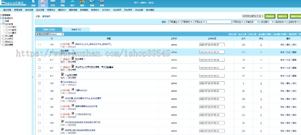The image size is (301, 135).
Task: Open the 商城 (Shop) top navigation icon
Action: 92,2
